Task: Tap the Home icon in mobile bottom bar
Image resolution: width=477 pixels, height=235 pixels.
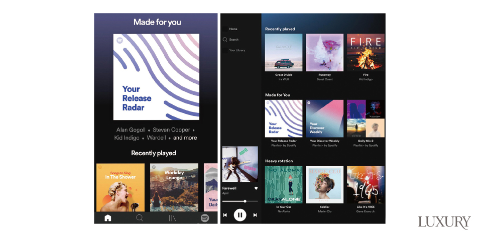Action: (x=107, y=218)
